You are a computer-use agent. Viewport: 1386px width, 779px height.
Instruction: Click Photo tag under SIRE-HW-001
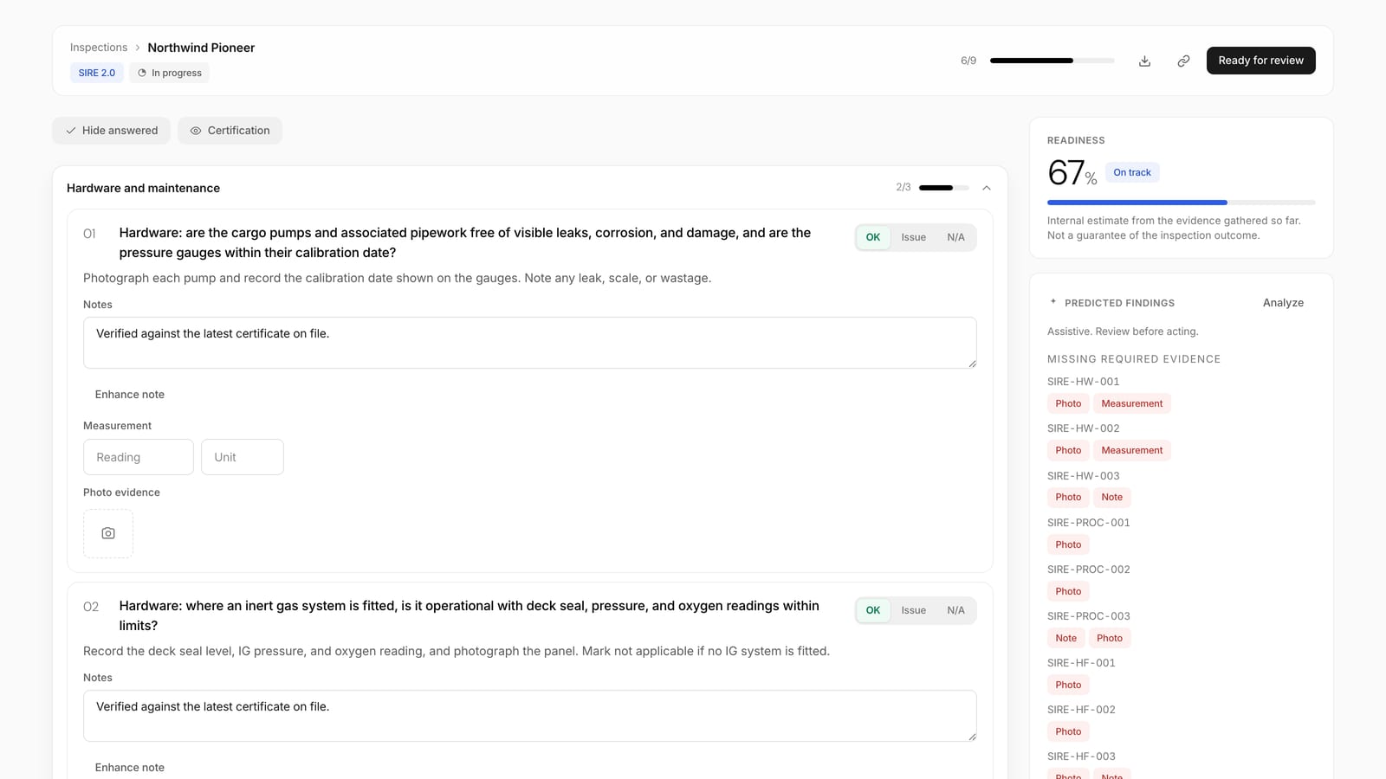point(1068,403)
